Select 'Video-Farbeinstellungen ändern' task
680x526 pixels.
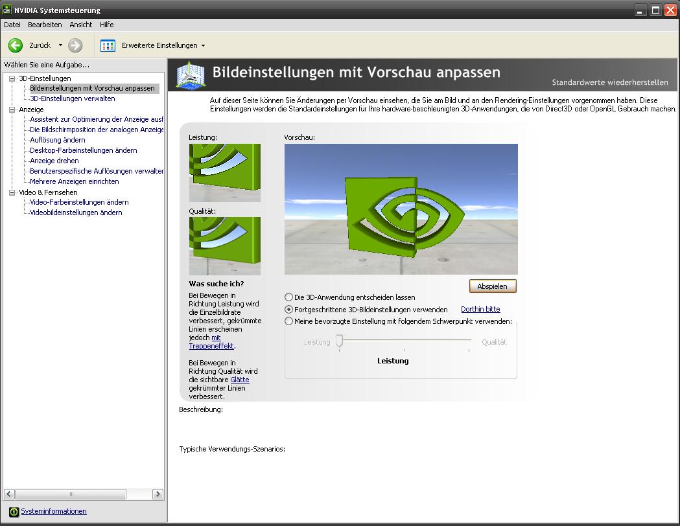pyautogui.click(x=79, y=202)
